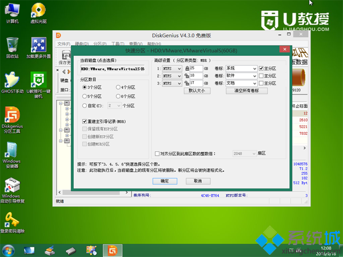This screenshot has width=343, height=257.
Task: Click the 默认大小 button
Action: pos(197,91)
